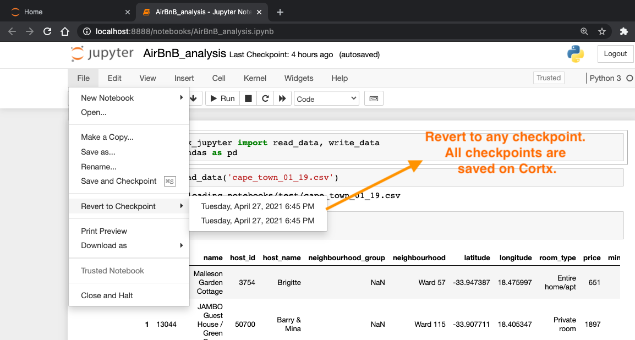Click the Malleson Garden Cottage name cell
635x340 pixels.
(208, 283)
